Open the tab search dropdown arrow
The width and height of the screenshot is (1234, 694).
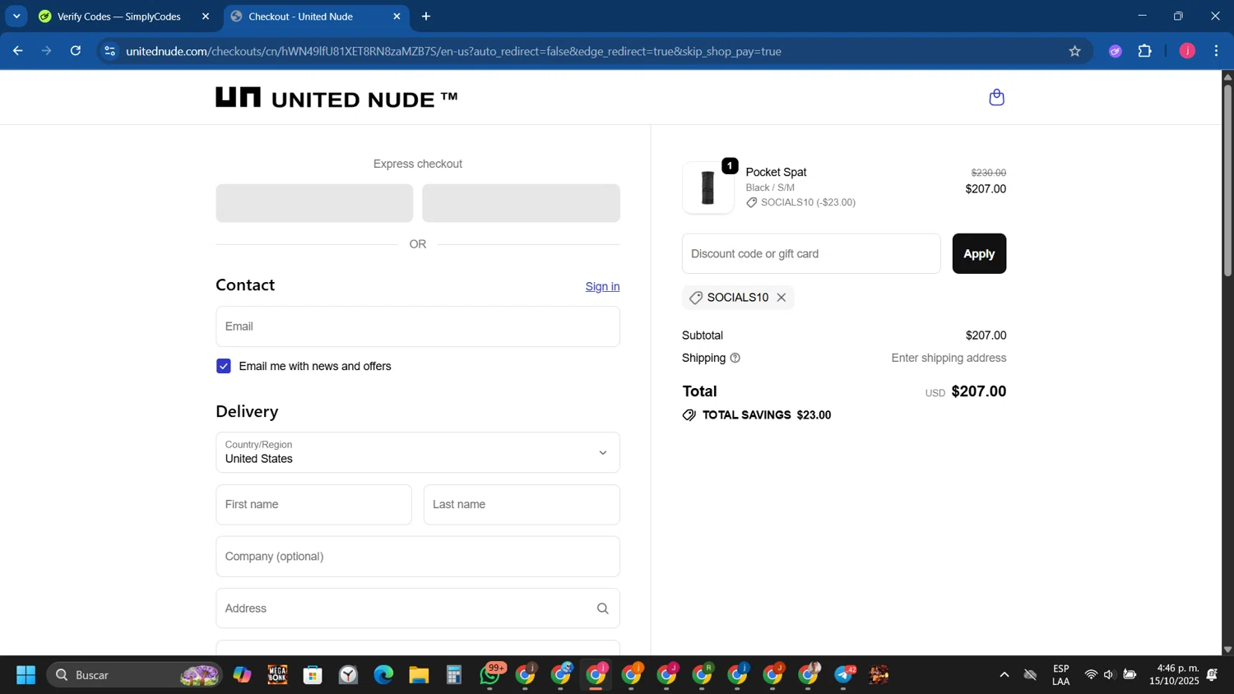point(16,16)
